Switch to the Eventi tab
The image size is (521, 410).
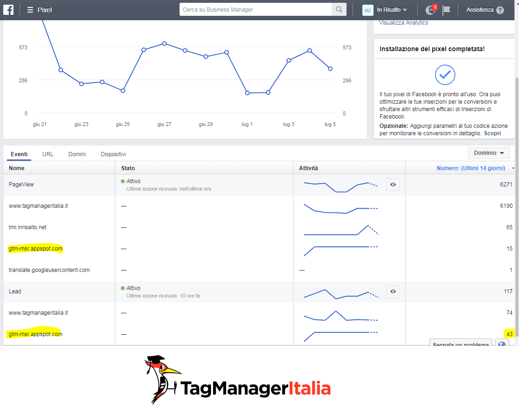[x=19, y=154]
